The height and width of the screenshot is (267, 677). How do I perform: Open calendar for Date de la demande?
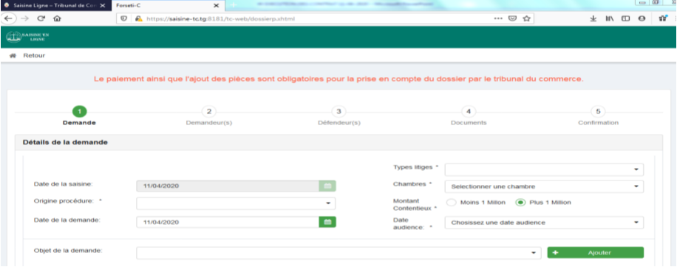(327, 222)
